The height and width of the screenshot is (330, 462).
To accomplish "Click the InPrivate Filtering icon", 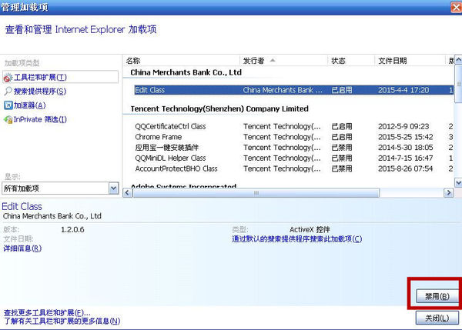I will (8, 119).
